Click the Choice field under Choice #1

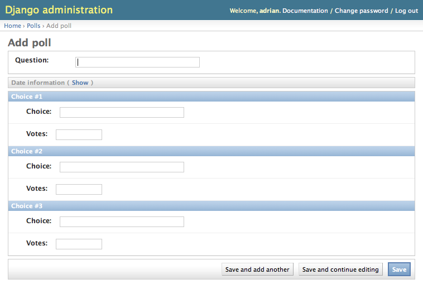point(122,113)
